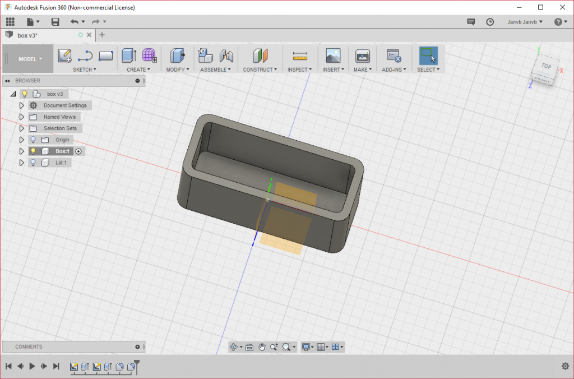Viewport: 574px width, 379px height.
Task: Choose the Create Form tool
Action: 149,56
